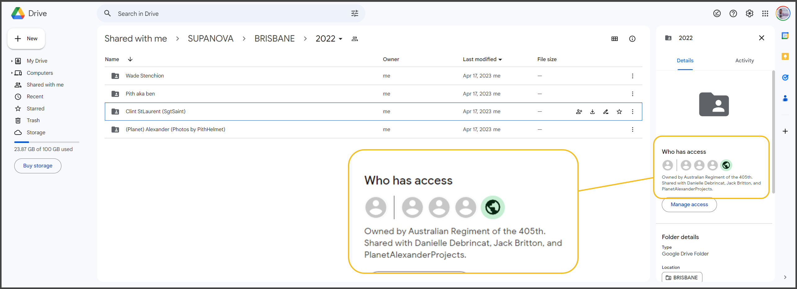Click the Manage access button
The image size is (797, 289).
click(689, 205)
